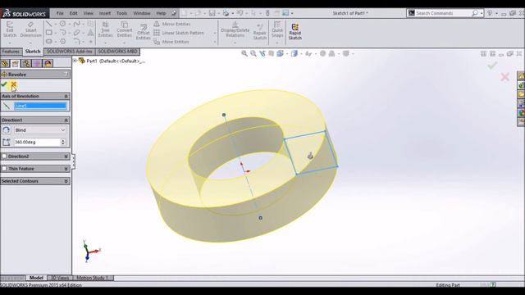Open the Linear Sketch Pattern dropdown arrow

pos(215,33)
